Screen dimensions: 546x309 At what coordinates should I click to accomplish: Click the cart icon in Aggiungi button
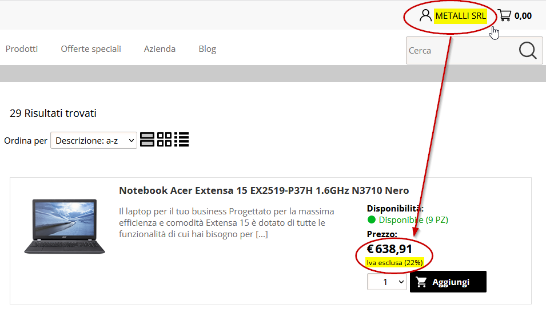421,282
